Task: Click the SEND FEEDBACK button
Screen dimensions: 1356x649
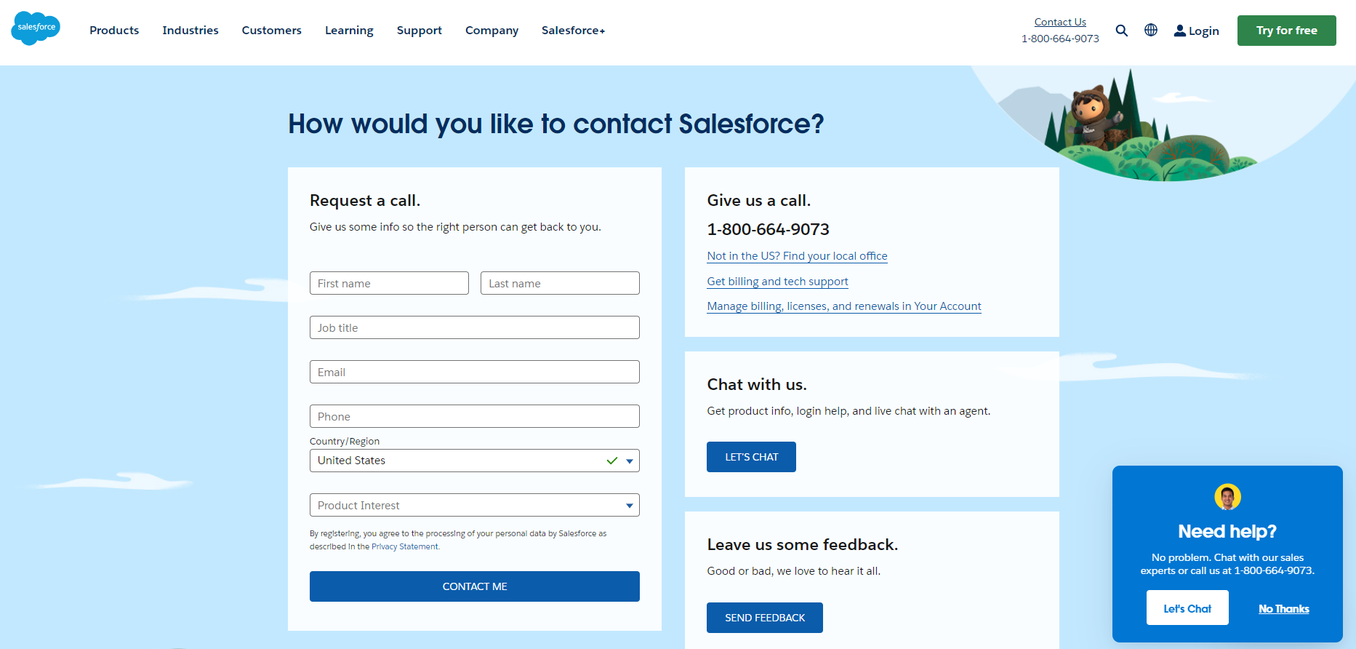Action: point(764,617)
